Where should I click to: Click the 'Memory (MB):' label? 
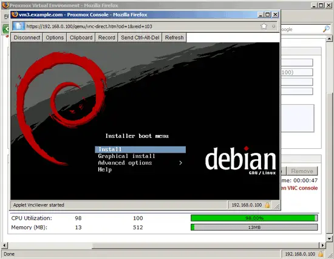(29, 228)
